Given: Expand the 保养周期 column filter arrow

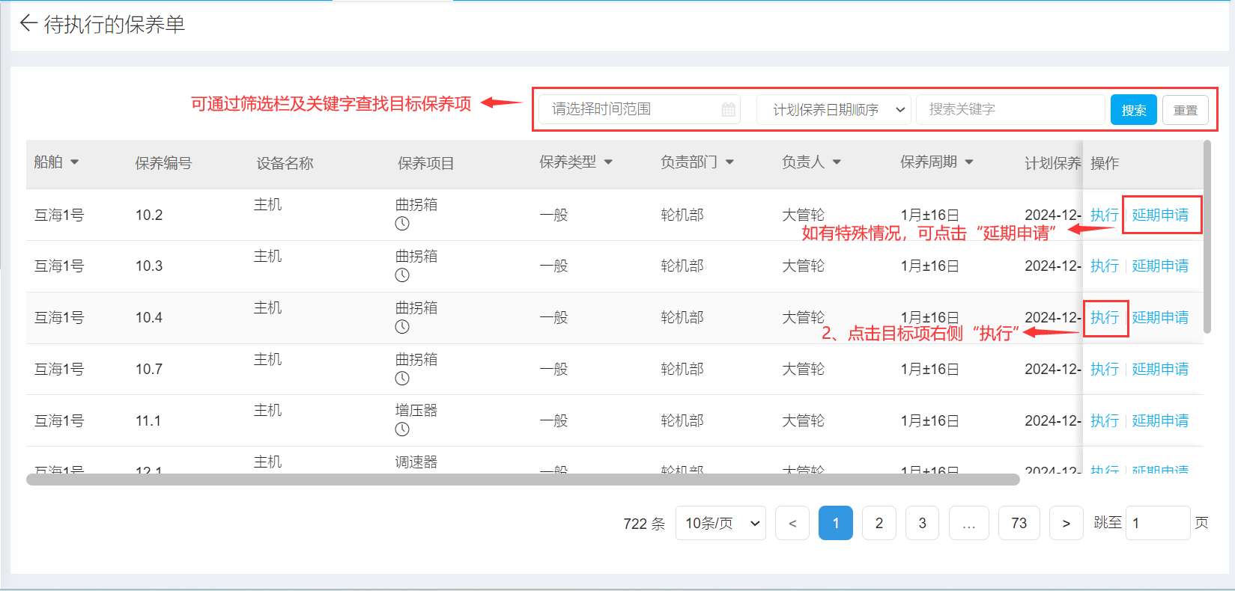Looking at the screenshot, I should click(969, 162).
